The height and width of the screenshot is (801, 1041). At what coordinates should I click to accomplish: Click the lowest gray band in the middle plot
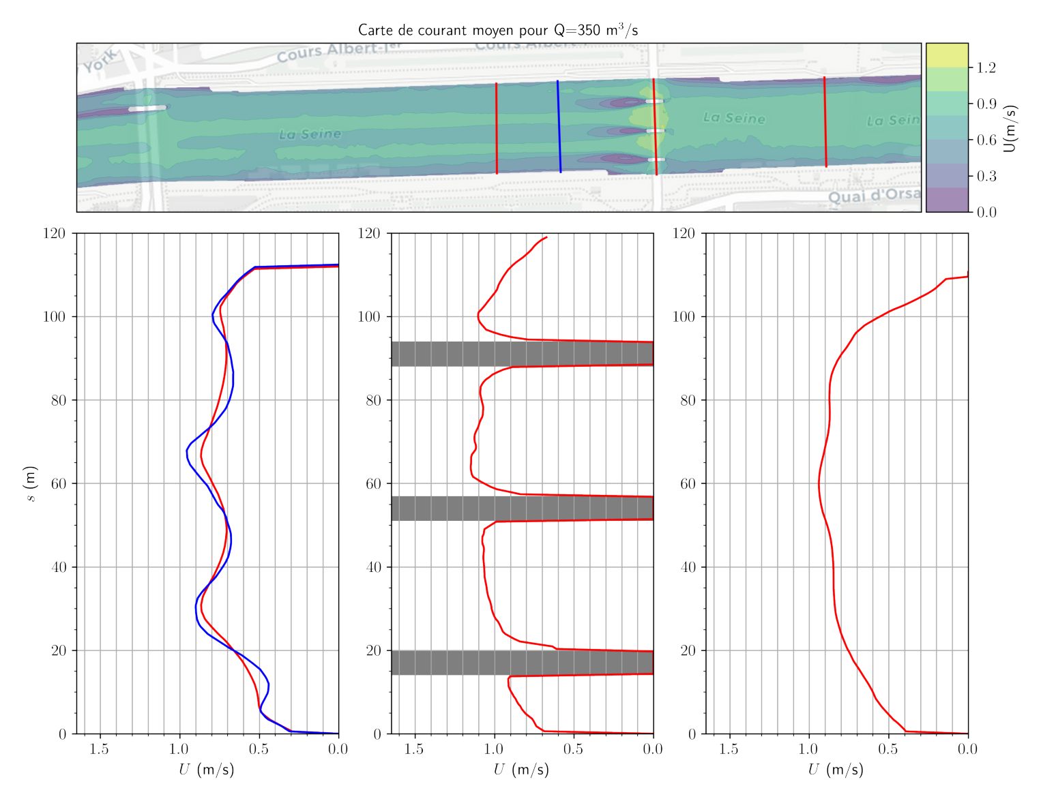[x=522, y=663]
